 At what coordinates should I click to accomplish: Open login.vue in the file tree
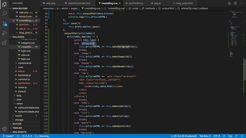click(x=26, y=51)
